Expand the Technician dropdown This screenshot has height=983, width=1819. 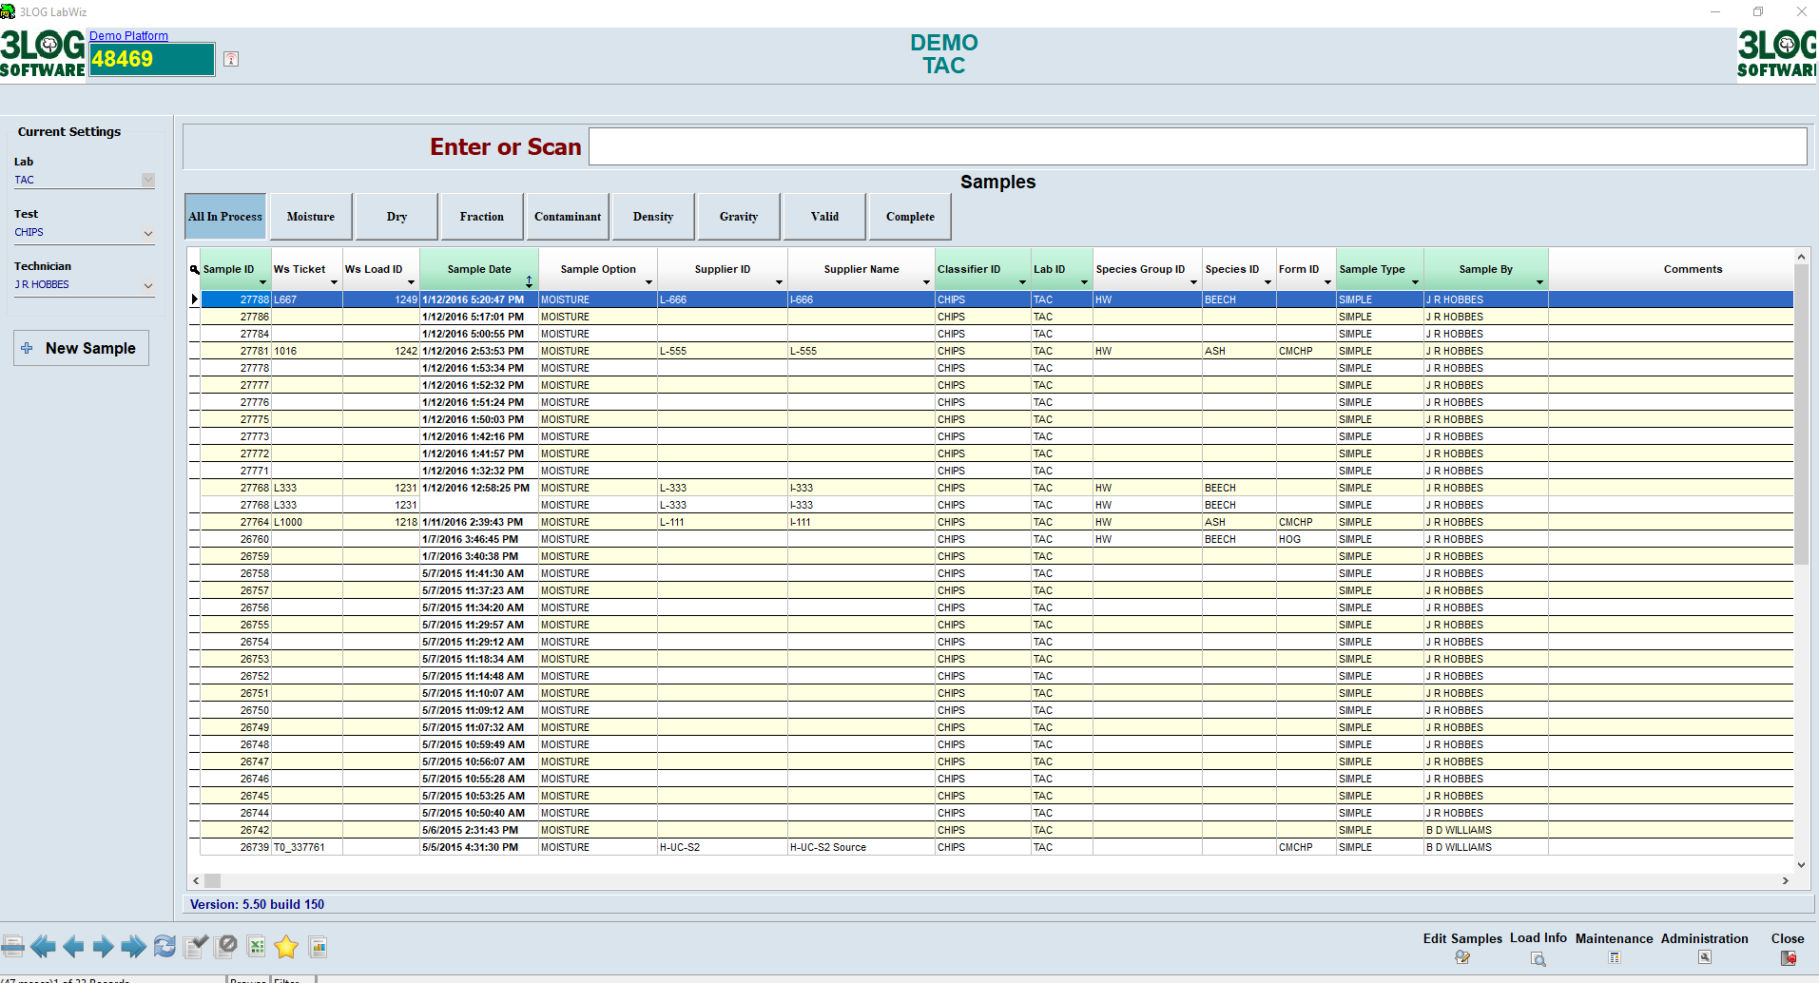click(147, 285)
